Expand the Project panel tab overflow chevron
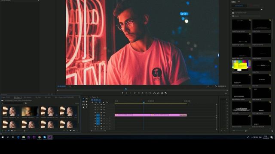This screenshot has height=154, width=275. 79,97
